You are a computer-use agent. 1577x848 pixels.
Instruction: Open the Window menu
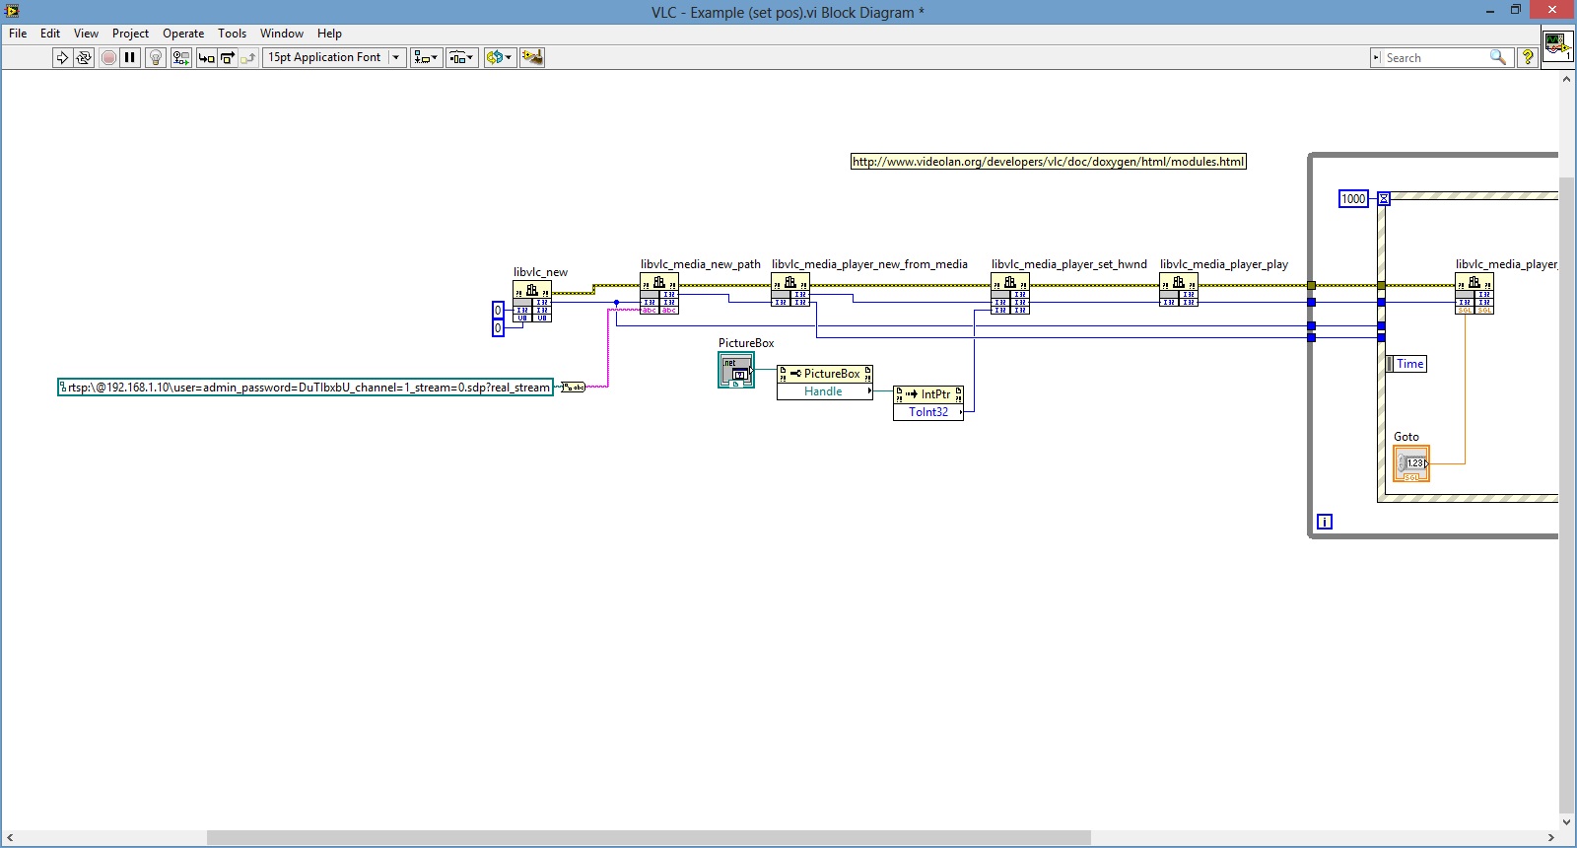click(x=282, y=34)
